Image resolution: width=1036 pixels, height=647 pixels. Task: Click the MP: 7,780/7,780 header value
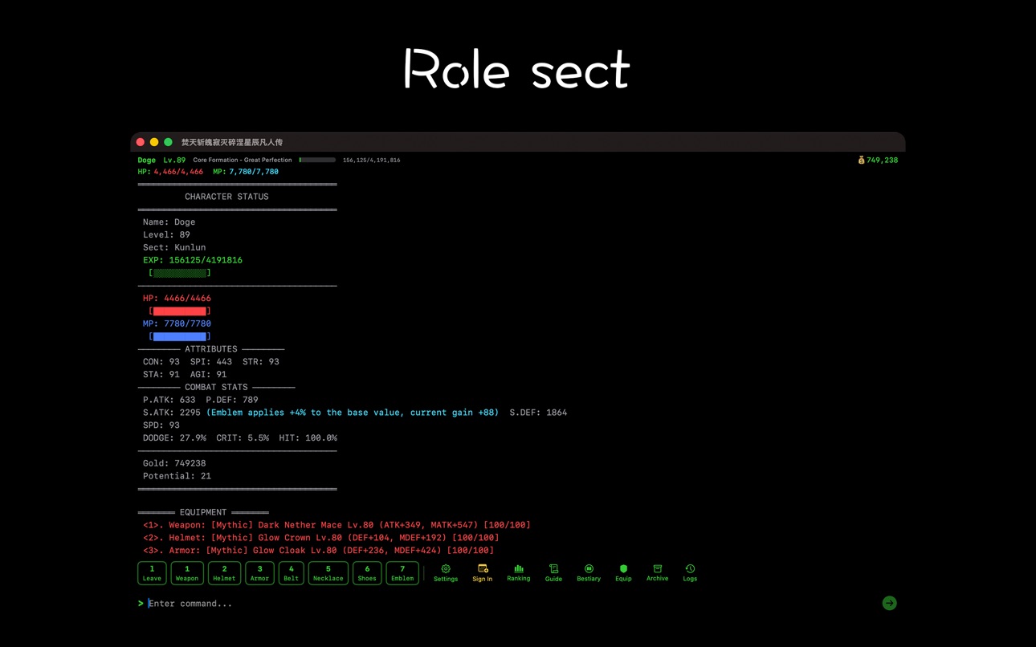click(246, 172)
